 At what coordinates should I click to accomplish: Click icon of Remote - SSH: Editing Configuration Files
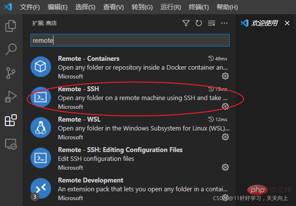click(x=41, y=158)
